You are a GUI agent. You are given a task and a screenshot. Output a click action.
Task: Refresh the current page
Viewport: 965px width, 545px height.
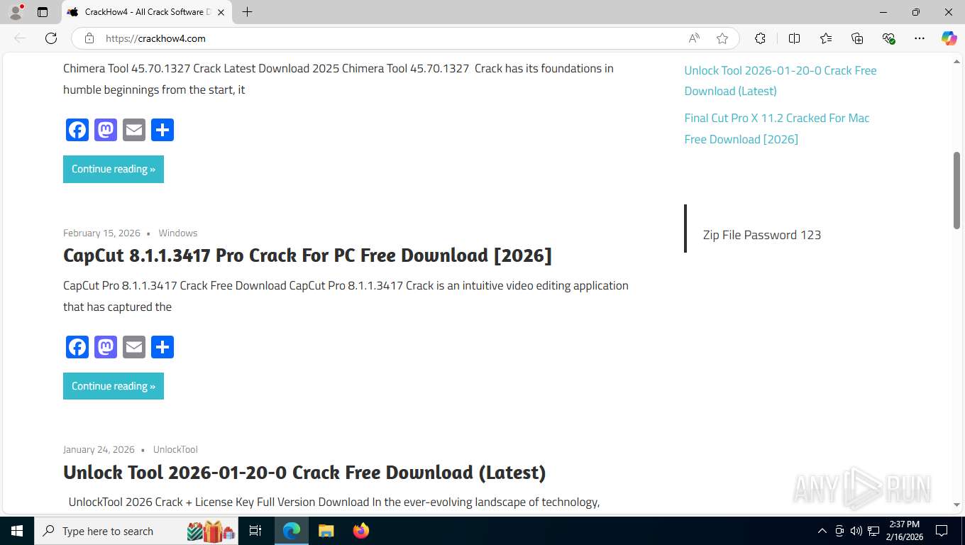(50, 38)
